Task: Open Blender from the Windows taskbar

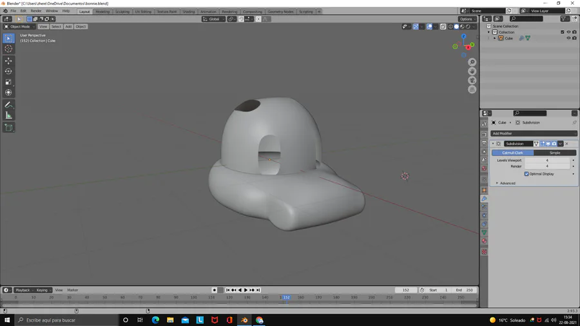Action: [244, 320]
